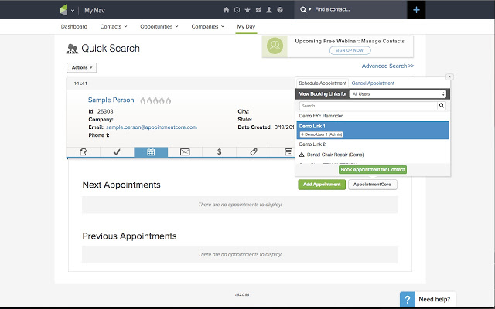Select the Demo Link 1 booking link
Viewport: 495px width, 309px height.
tap(373, 130)
